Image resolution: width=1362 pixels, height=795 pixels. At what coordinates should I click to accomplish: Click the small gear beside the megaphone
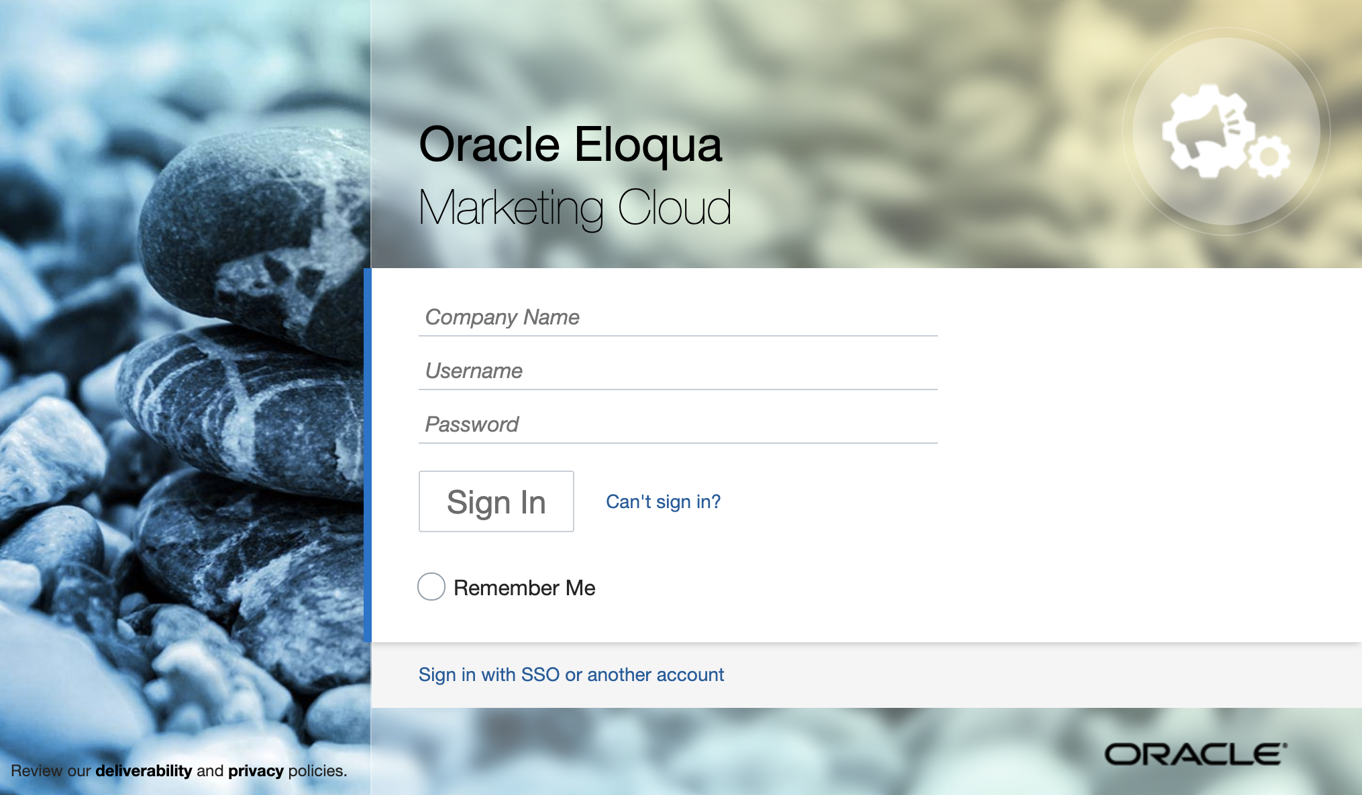pos(1269,157)
